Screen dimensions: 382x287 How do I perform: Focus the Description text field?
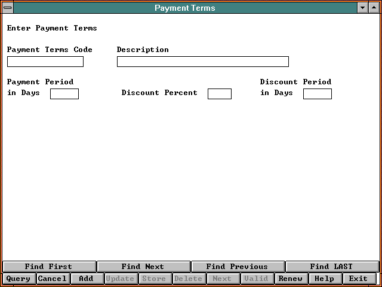(202, 62)
